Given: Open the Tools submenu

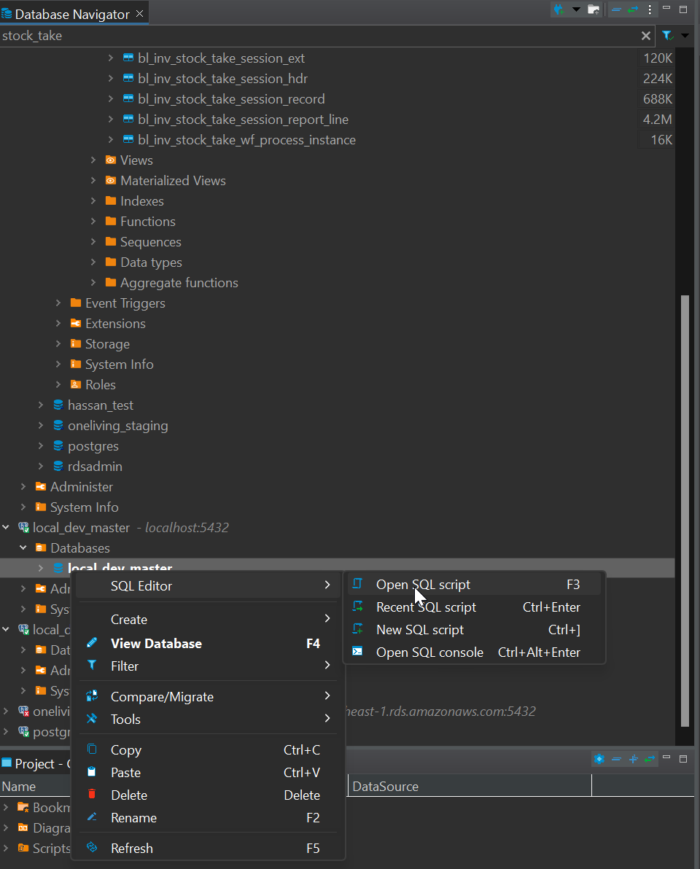Looking at the screenshot, I should coord(209,720).
